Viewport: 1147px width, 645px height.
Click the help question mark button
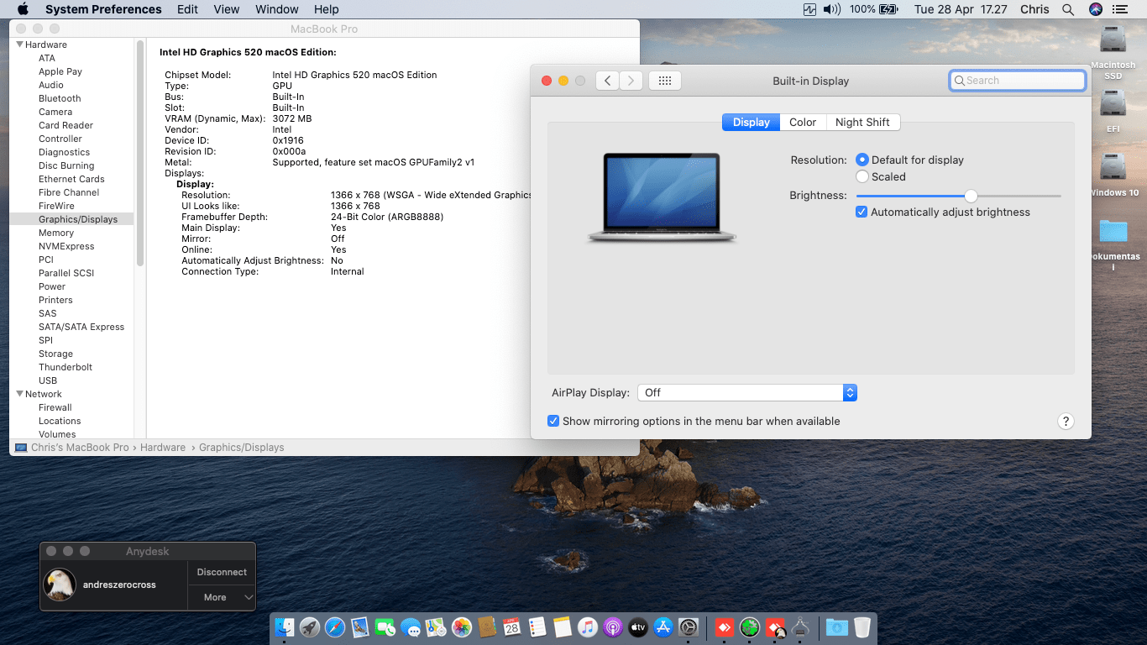(1066, 422)
